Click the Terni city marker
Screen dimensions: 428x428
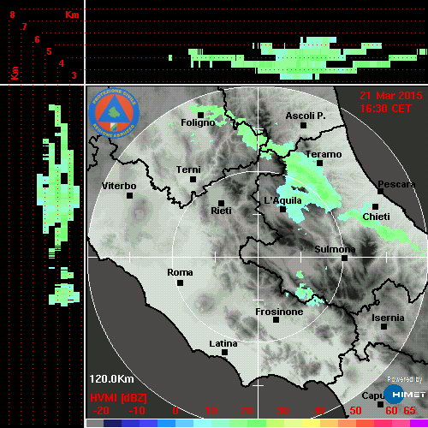[x=193, y=179]
